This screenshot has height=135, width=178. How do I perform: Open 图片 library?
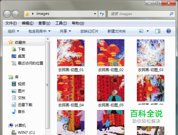pyautogui.click(x=21, y=91)
